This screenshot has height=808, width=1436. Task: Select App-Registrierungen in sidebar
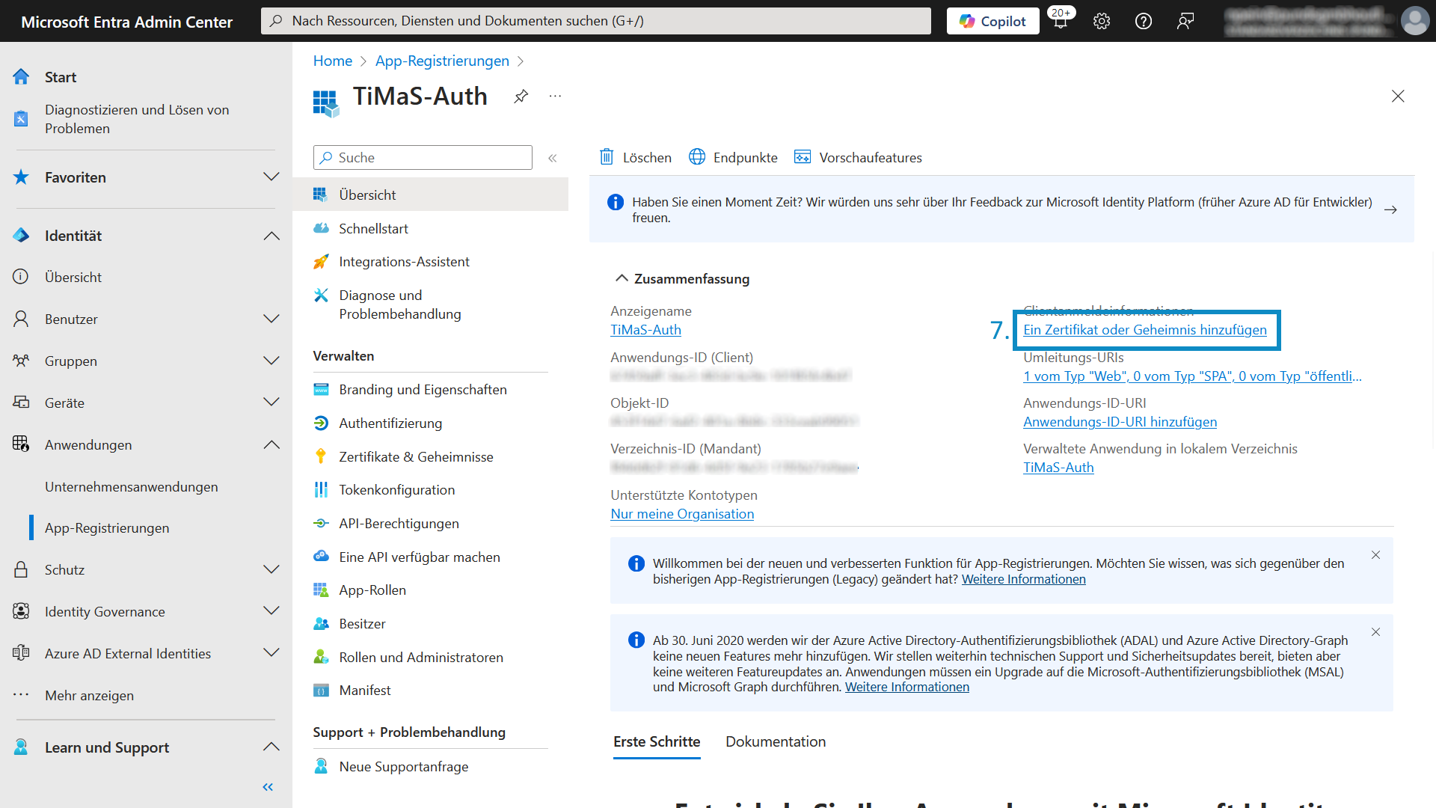107,528
